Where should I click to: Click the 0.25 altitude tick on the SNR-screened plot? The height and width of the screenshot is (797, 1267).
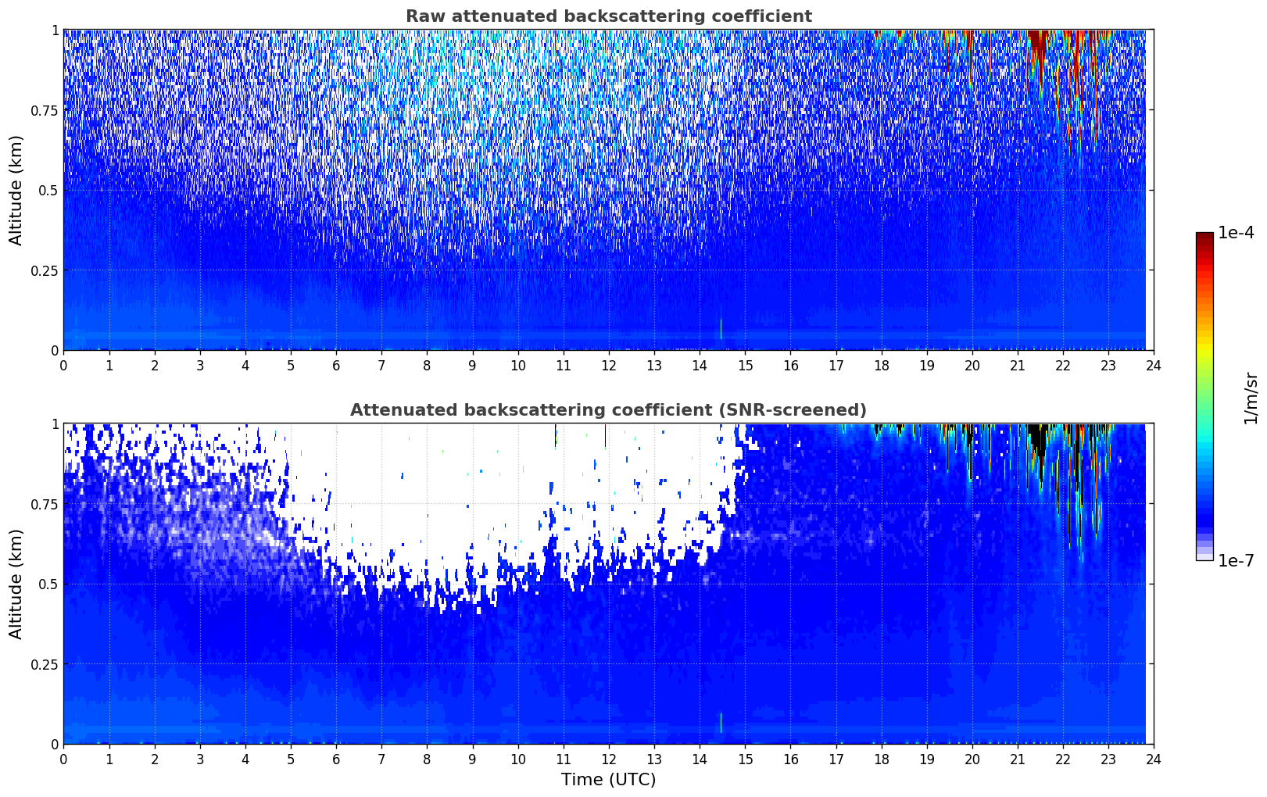coord(45,665)
